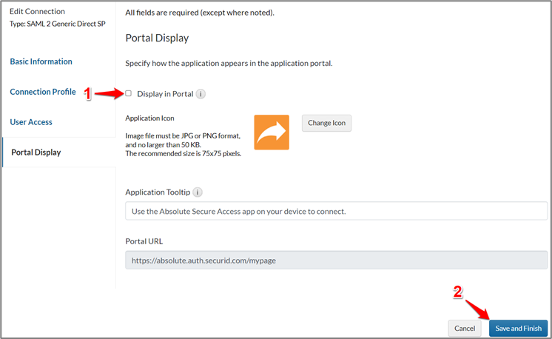
Task: Click info icon beside Display in Portal
Action: 201,94
